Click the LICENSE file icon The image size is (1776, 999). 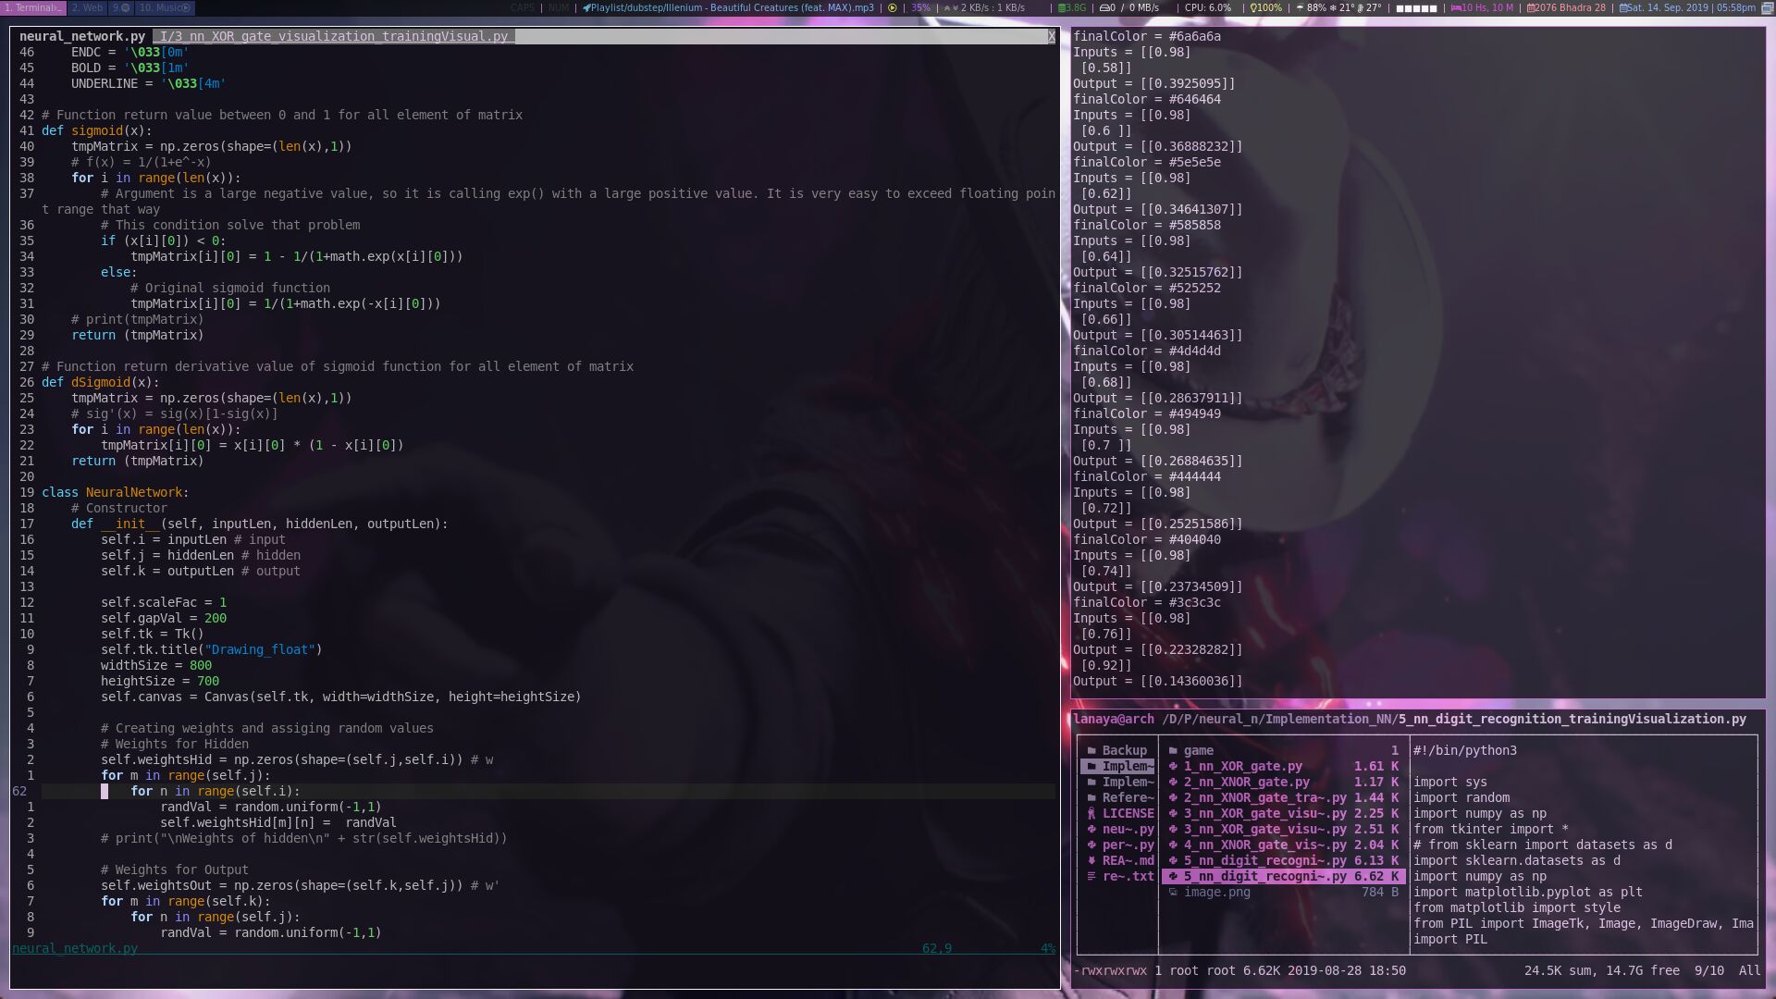[1091, 813]
